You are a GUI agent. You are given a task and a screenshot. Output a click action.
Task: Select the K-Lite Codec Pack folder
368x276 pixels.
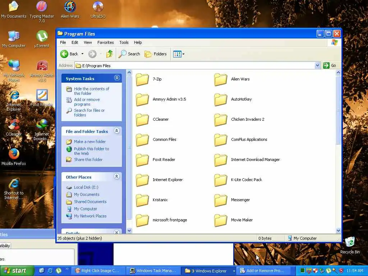pyautogui.click(x=238, y=180)
